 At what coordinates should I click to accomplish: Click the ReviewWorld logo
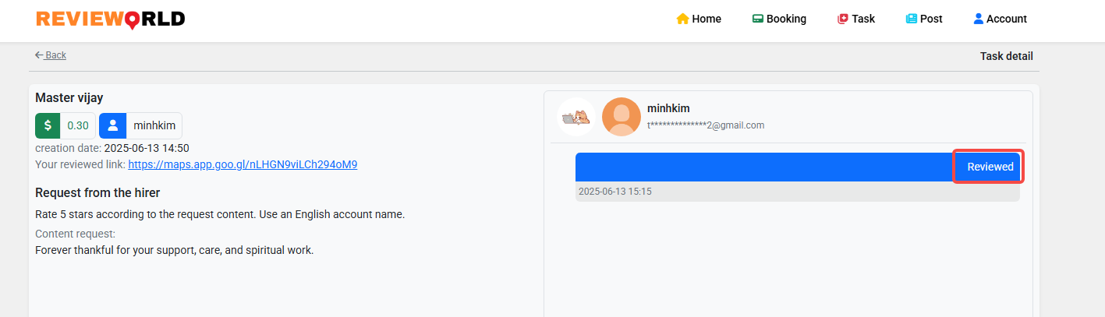click(x=111, y=19)
